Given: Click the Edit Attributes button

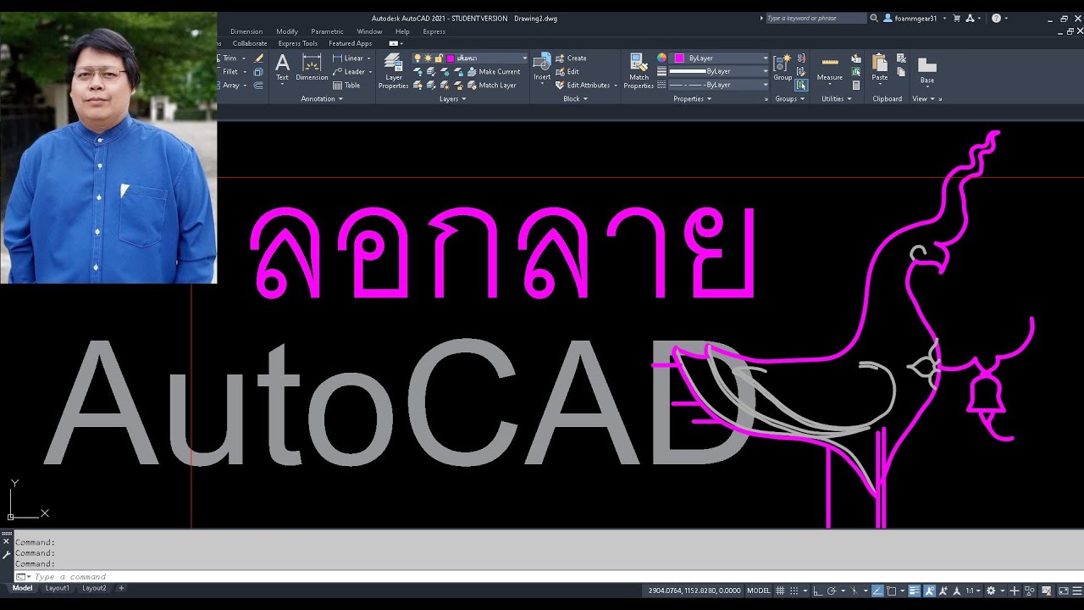Looking at the screenshot, I should click(x=583, y=85).
